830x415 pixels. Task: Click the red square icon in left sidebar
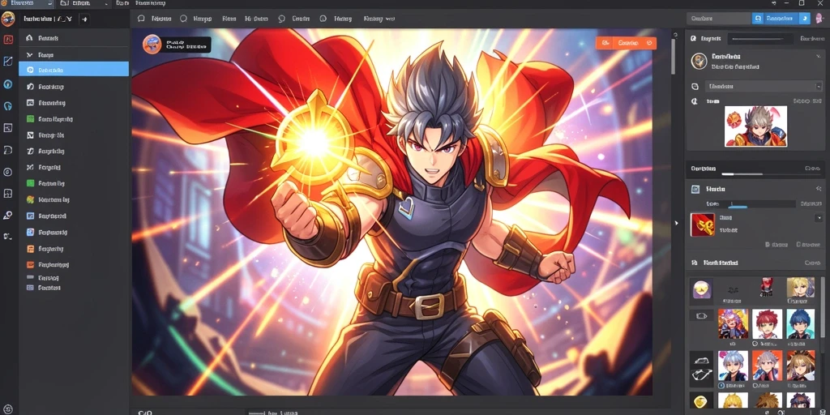click(x=7, y=39)
